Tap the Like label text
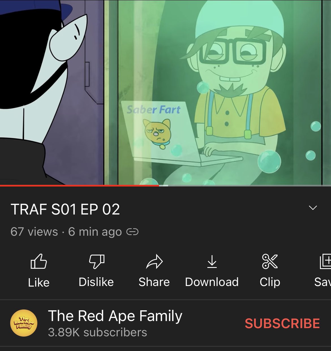331x351 pixels. (x=39, y=282)
